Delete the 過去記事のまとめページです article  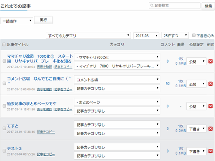211,106
